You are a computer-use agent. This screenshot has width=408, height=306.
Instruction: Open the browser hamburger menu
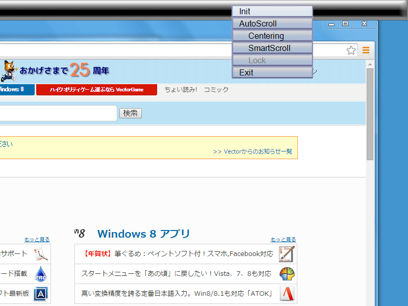coord(366,50)
